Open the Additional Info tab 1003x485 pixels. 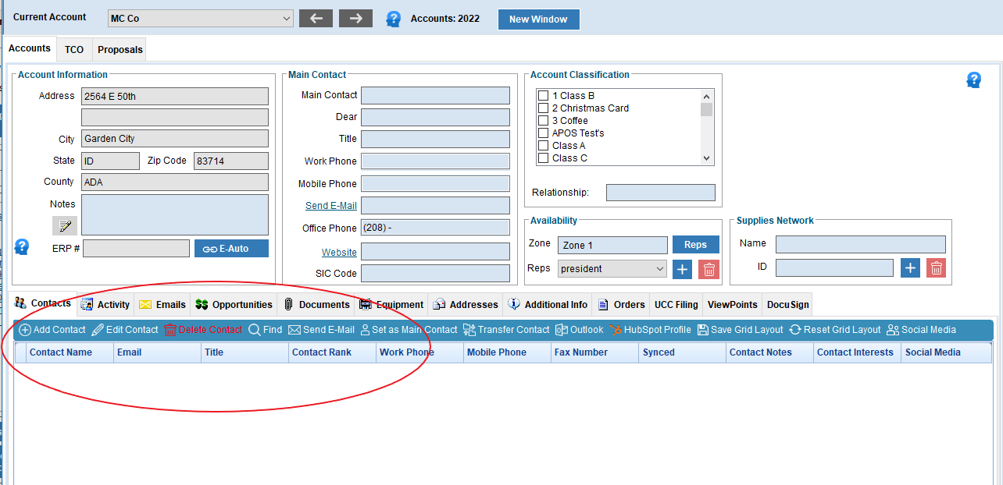pos(548,305)
